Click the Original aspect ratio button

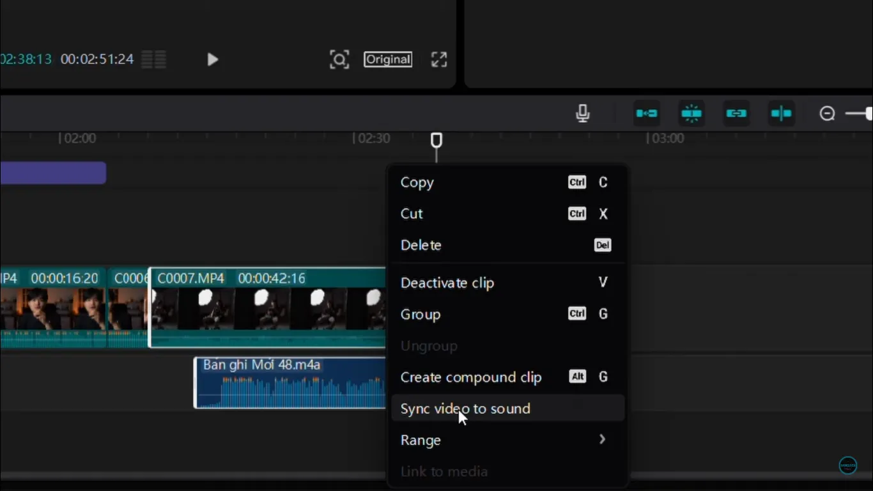click(388, 59)
